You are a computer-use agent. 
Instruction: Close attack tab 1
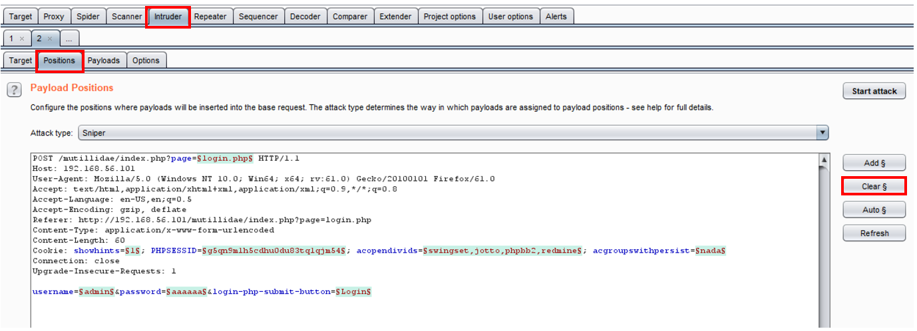(x=22, y=39)
